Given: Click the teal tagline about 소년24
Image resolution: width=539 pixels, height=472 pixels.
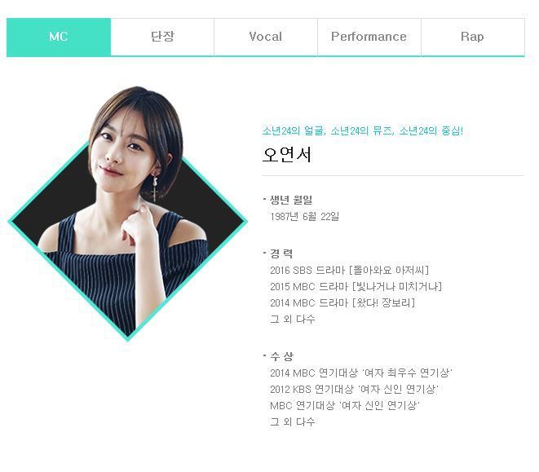Looking at the screenshot, I should pyautogui.click(x=363, y=130).
